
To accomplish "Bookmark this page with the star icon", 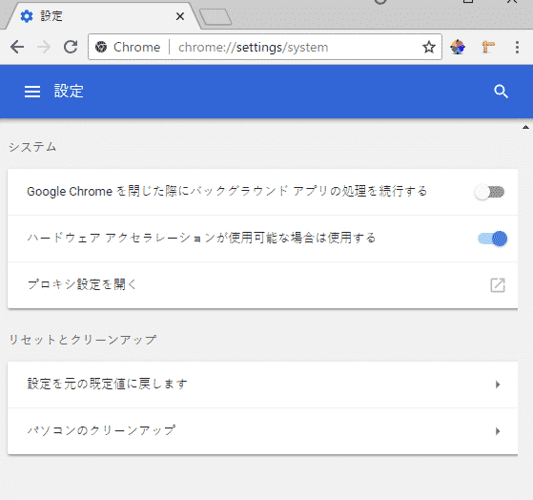I will click(429, 47).
